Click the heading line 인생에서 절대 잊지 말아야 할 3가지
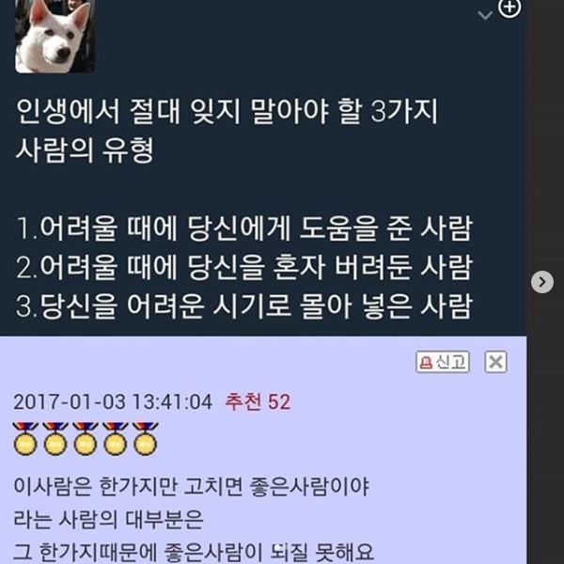The width and height of the screenshot is (564, 564). tap(227, 112)
